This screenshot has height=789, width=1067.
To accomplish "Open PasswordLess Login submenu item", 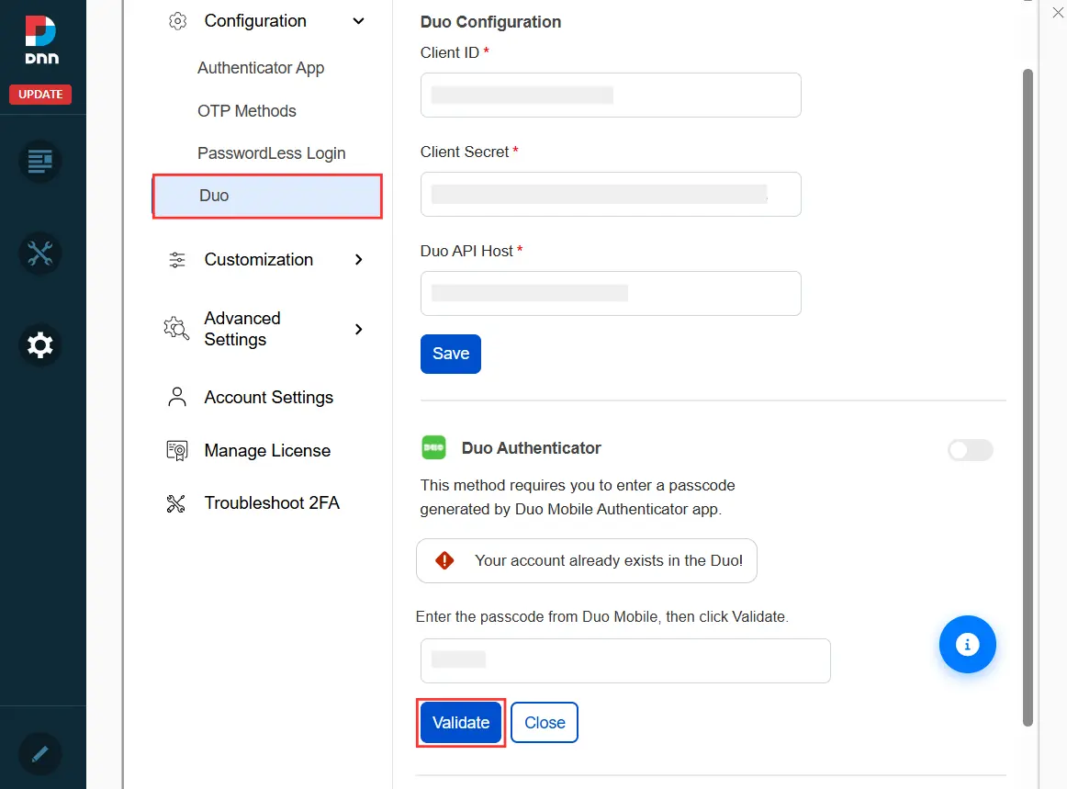I will pyautogui.click(x=272, y=153).
